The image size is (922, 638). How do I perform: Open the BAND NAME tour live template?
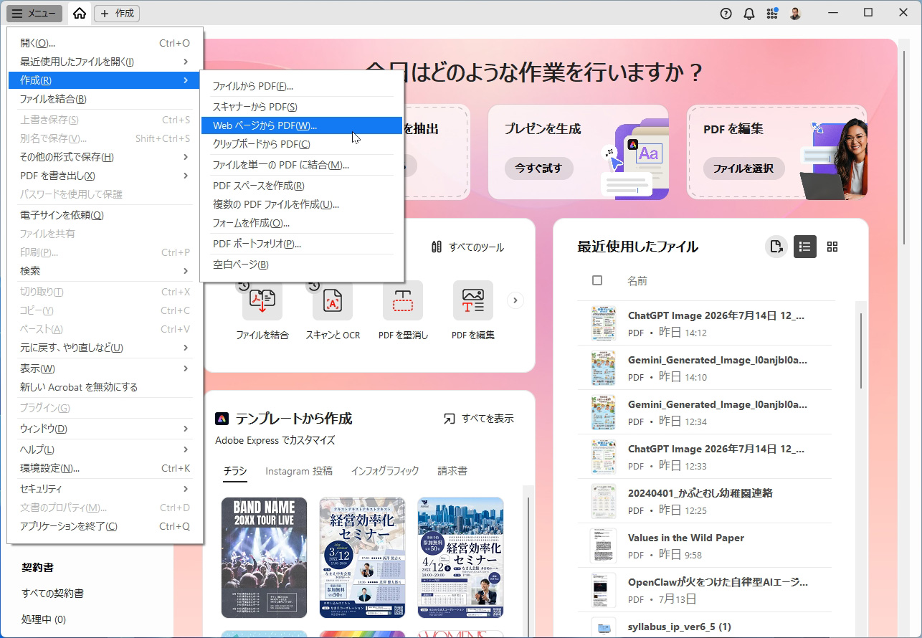tap(264, 558)
